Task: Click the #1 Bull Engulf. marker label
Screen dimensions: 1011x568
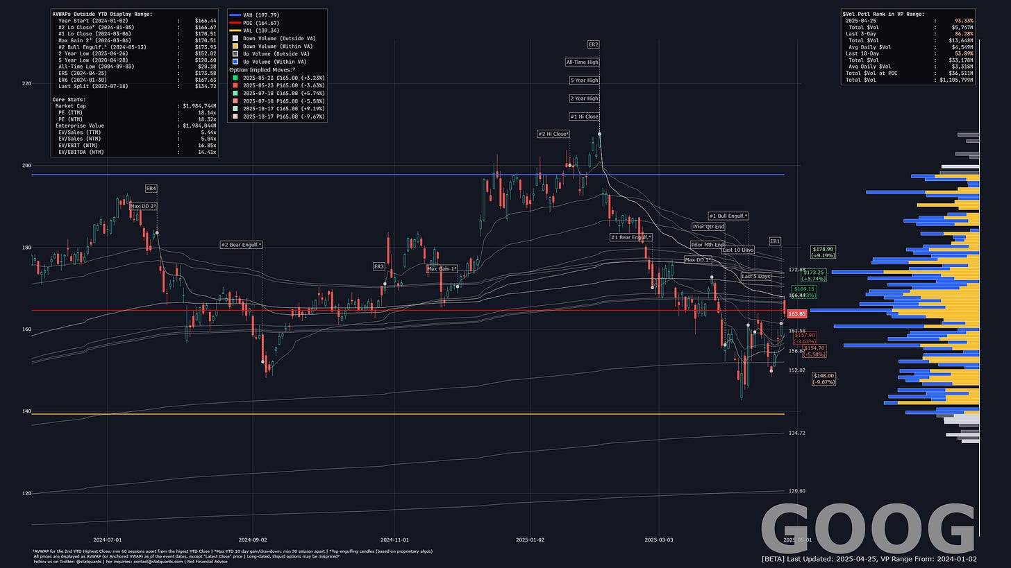Action: [728, 216]
